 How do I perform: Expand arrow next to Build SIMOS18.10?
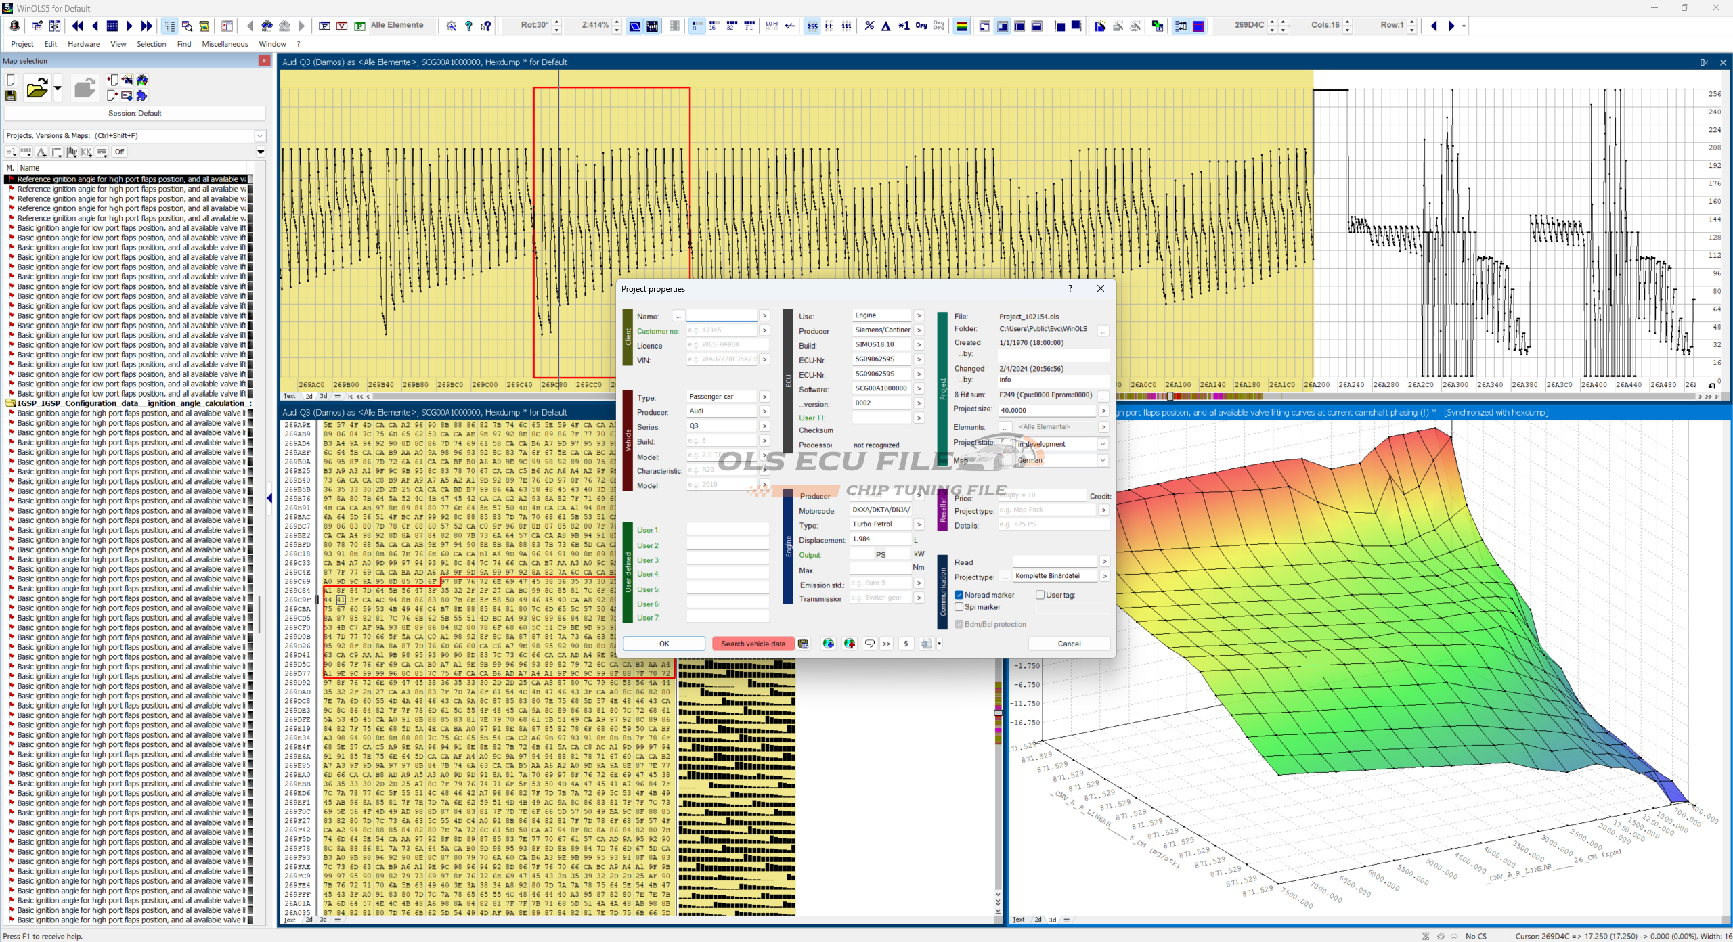click(x=919, y=344)
